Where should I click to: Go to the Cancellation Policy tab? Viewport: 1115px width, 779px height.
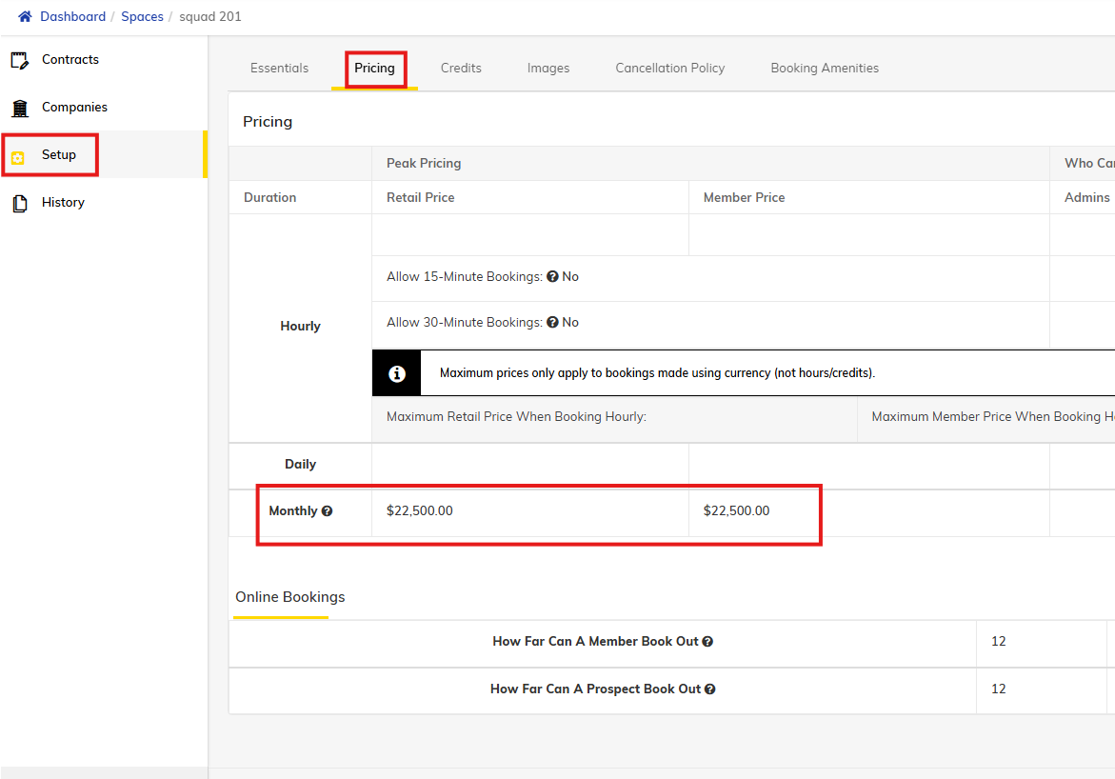pyautogui.click(x=669, y=69)
